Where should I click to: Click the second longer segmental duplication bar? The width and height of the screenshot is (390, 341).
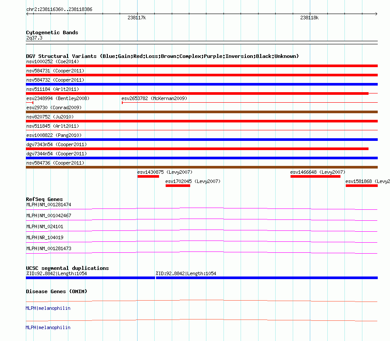[267, 278]
